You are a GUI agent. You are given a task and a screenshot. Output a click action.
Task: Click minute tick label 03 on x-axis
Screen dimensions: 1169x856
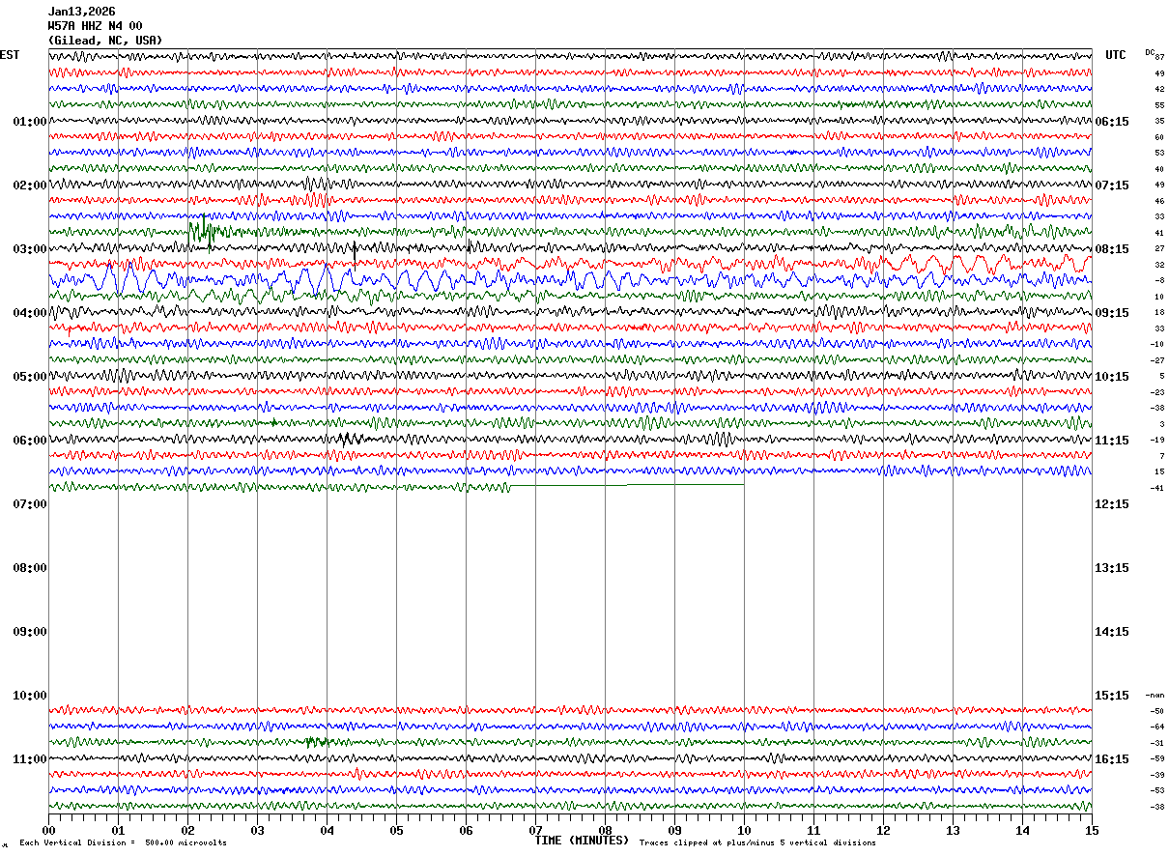(x=257, y=830)
